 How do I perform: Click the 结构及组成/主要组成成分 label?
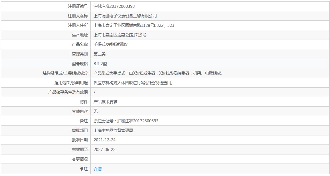click(65, 73)
